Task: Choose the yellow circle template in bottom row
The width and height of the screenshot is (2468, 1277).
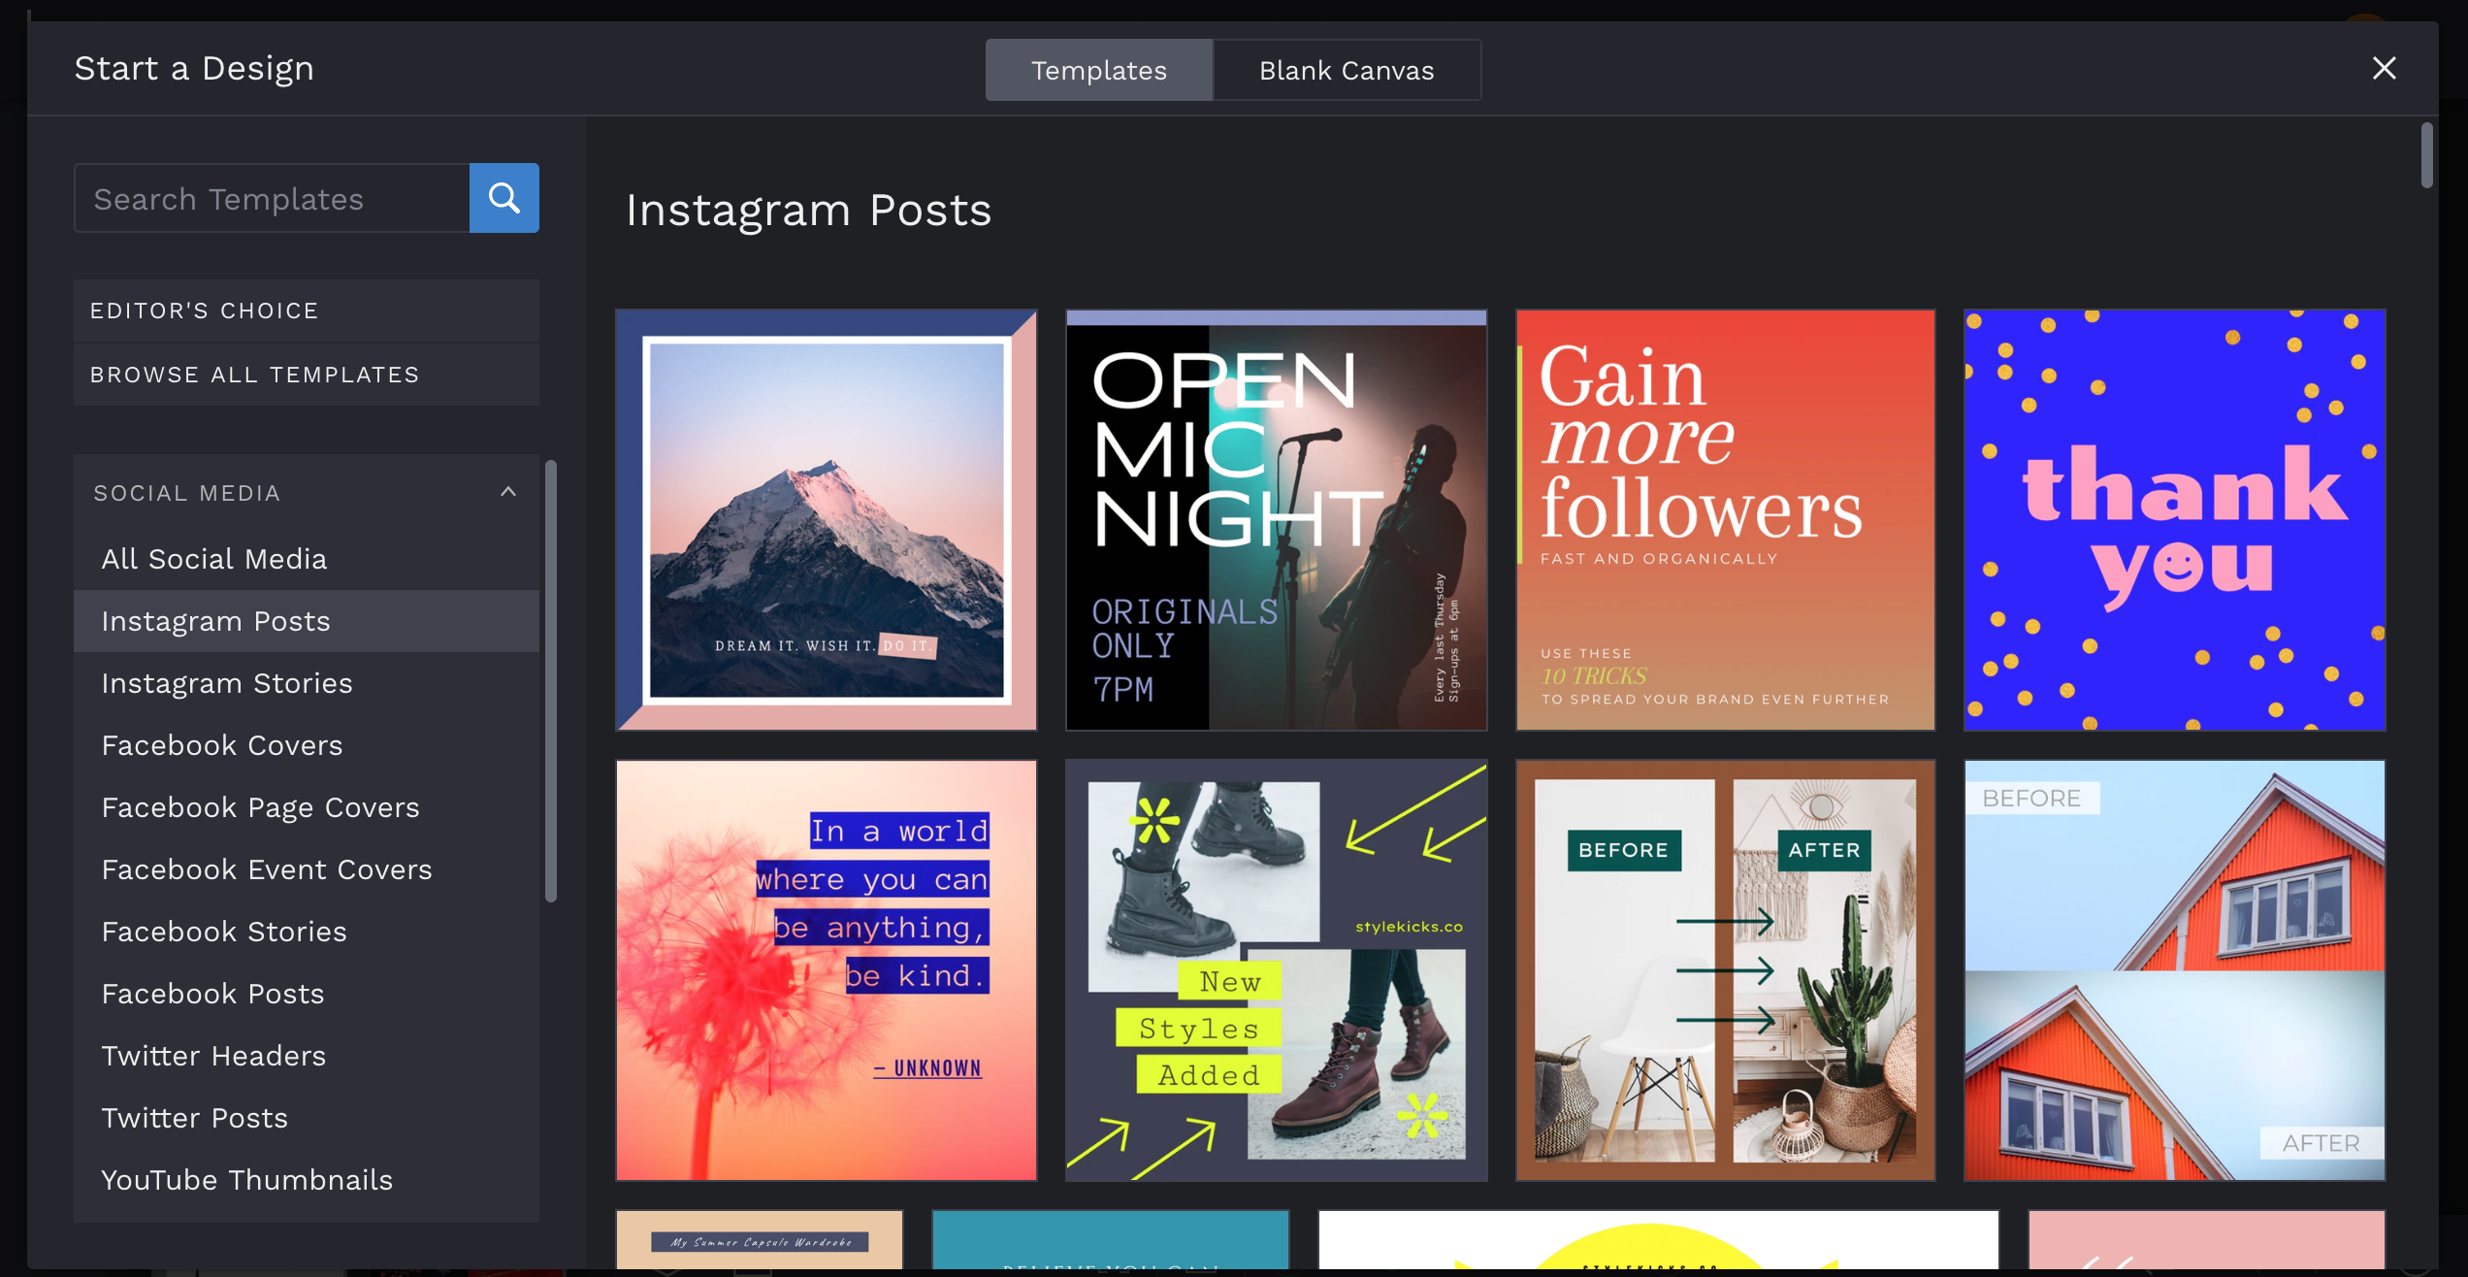Action: (1659, 1240)
